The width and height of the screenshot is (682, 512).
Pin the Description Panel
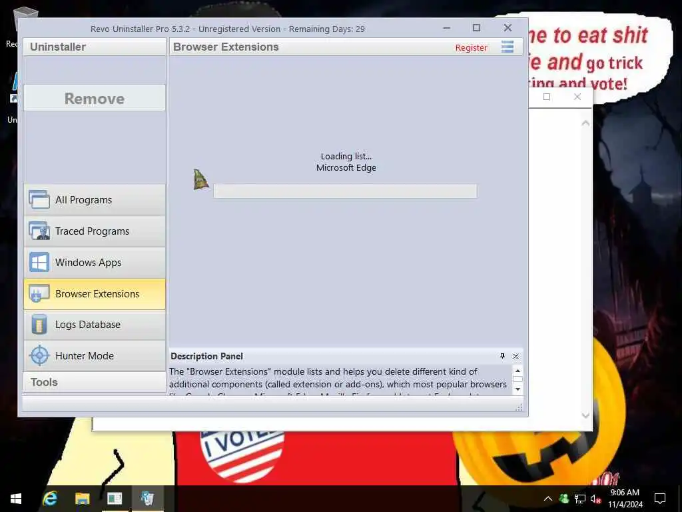502,356
